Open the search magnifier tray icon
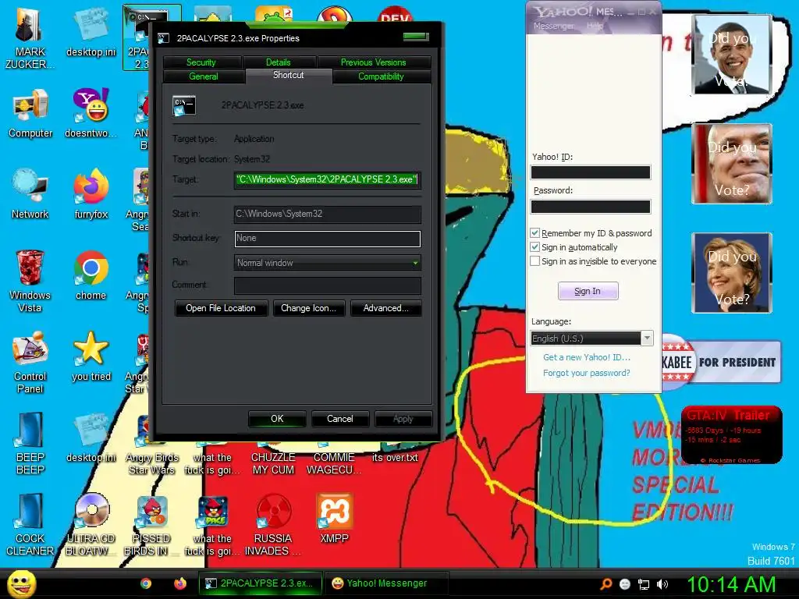 click(x=605, y=584)
